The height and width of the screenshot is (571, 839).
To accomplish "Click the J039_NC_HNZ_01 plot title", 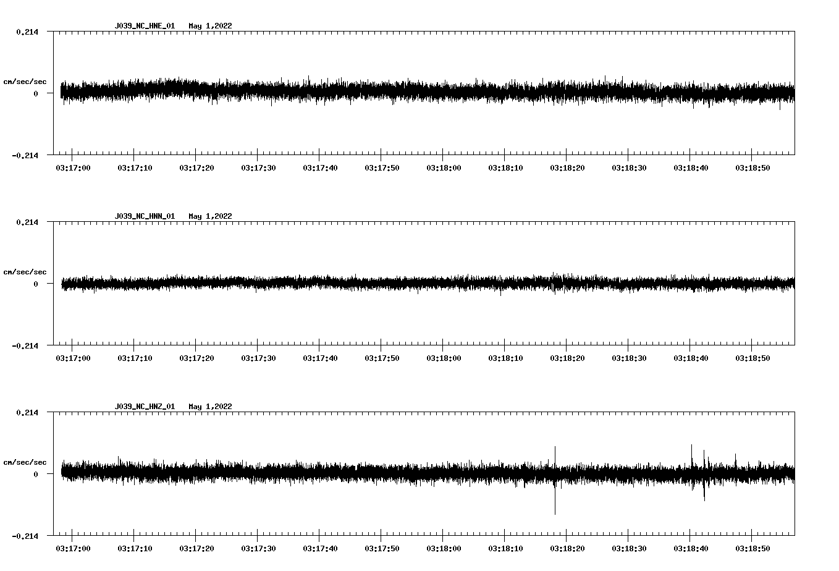I will (x=145, y=407).
